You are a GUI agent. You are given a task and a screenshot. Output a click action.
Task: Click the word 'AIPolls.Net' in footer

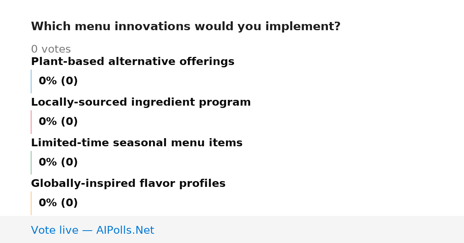[125, 231]
